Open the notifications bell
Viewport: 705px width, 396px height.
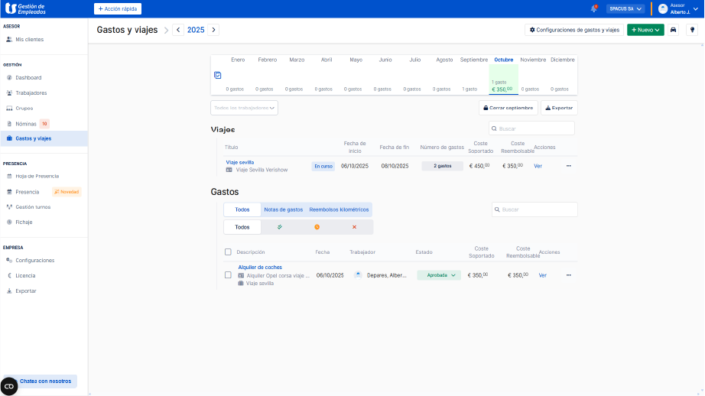click(593, 9)
